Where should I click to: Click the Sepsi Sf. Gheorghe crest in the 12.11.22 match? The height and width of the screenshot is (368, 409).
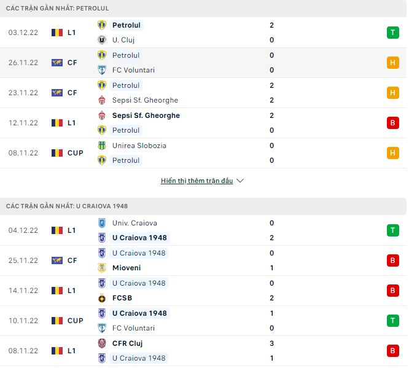coord(102,115)
